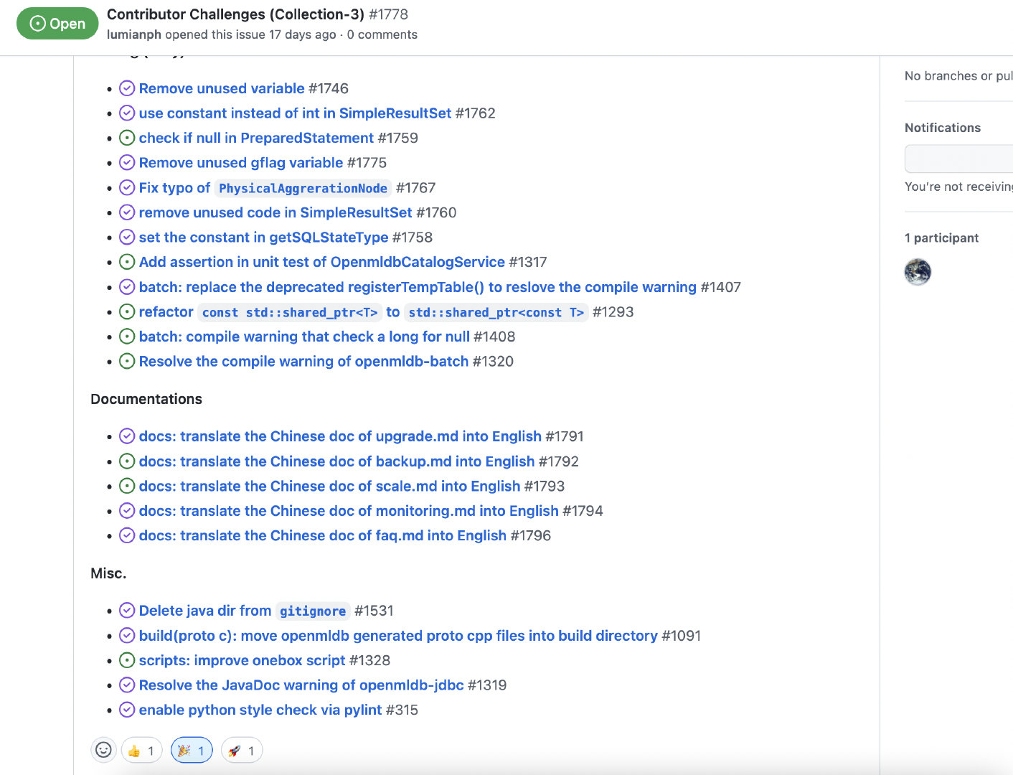Image resolution: width=1013 pixels, height=775 pixels.
Task: Click open status icon beside 'refactor const std::shared_ptr<T>'
Action: 127,312
